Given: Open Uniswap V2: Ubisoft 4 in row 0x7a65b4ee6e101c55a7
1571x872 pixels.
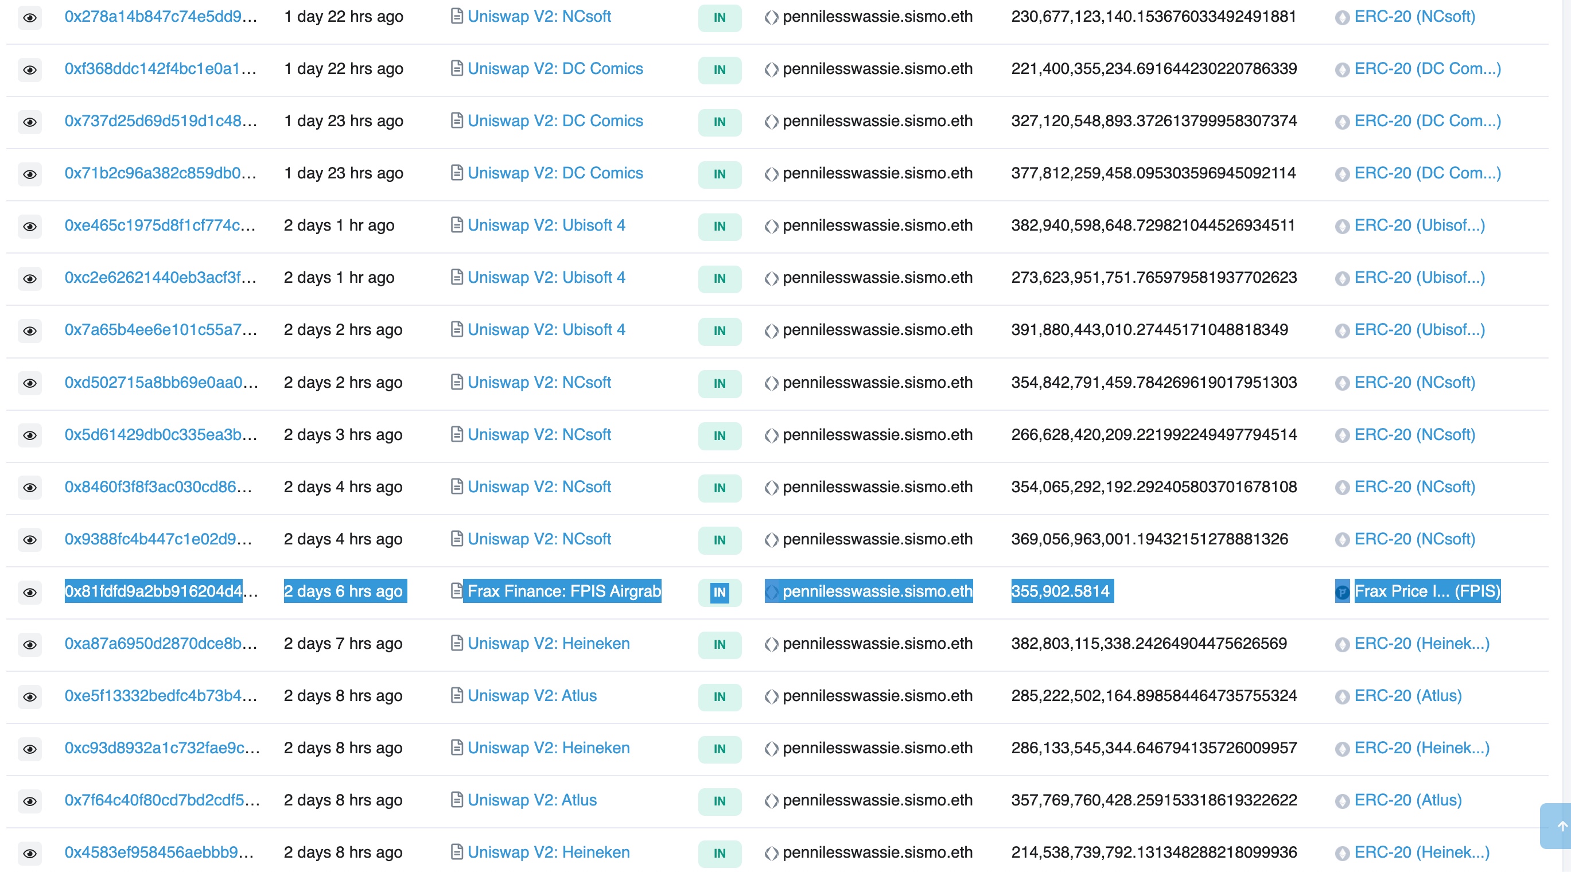Looking at the screenshot, I should 546,329.
